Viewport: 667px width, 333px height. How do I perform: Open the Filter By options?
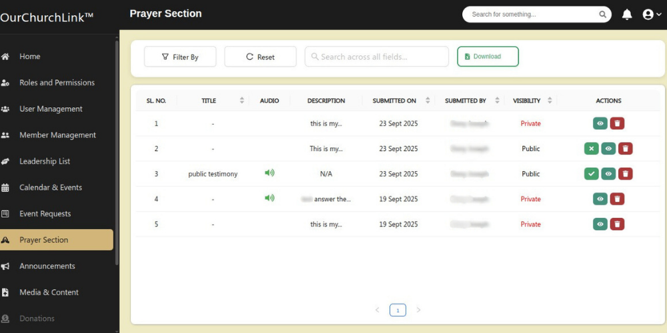coord(180,57)
